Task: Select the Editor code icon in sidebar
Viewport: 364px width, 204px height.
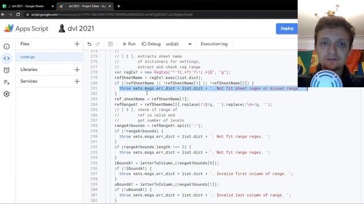Action: (6, 58)
